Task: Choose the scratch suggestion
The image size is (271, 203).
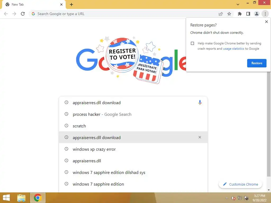Action: click(133, 126)
